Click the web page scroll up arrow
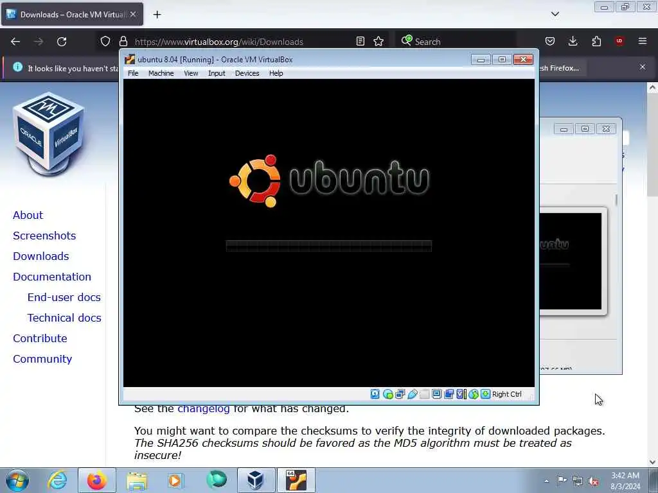 tap(652, 87)
